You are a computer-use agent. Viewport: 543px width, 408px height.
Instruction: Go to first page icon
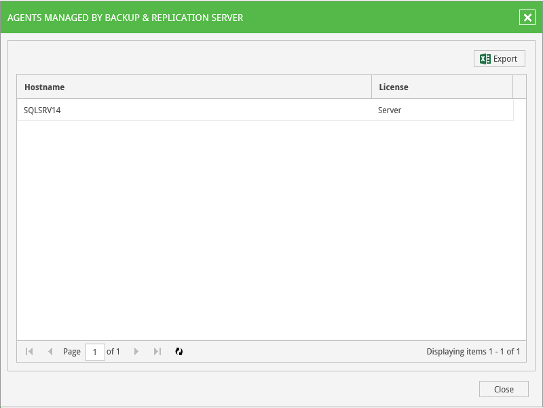(x=29, y=352)
